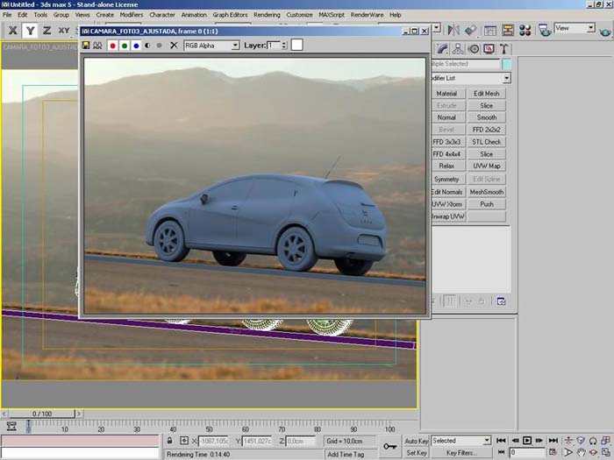Apply the MeshSmooth modifier button
This screenshot has height=460, width=614.
486,191
